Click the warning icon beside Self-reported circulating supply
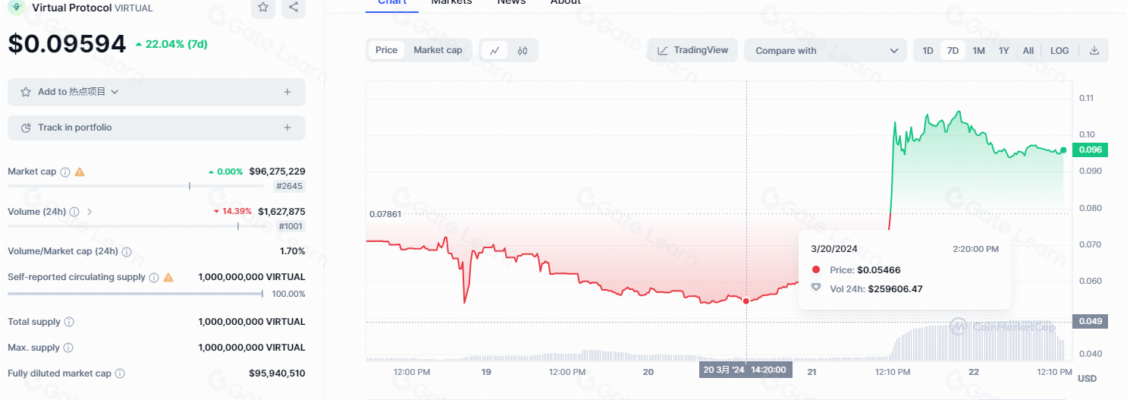Image resolution: width=1127 pixels, height=400 pixels. pyautogui.click(x=168, y=278)
